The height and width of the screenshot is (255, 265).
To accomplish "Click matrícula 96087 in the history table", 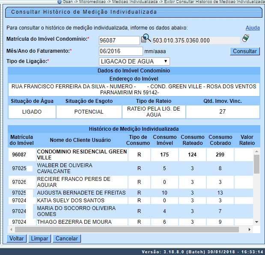I will pos(19,155).
